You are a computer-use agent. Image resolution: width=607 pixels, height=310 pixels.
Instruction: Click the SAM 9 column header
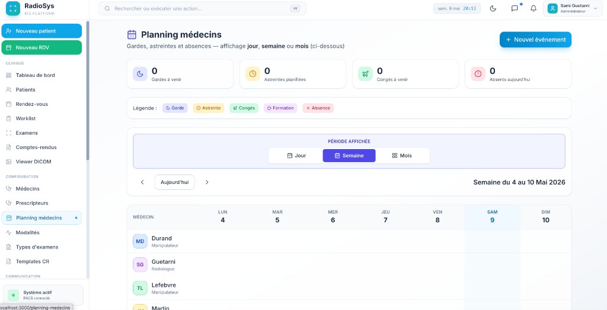[x=492, y=217]
